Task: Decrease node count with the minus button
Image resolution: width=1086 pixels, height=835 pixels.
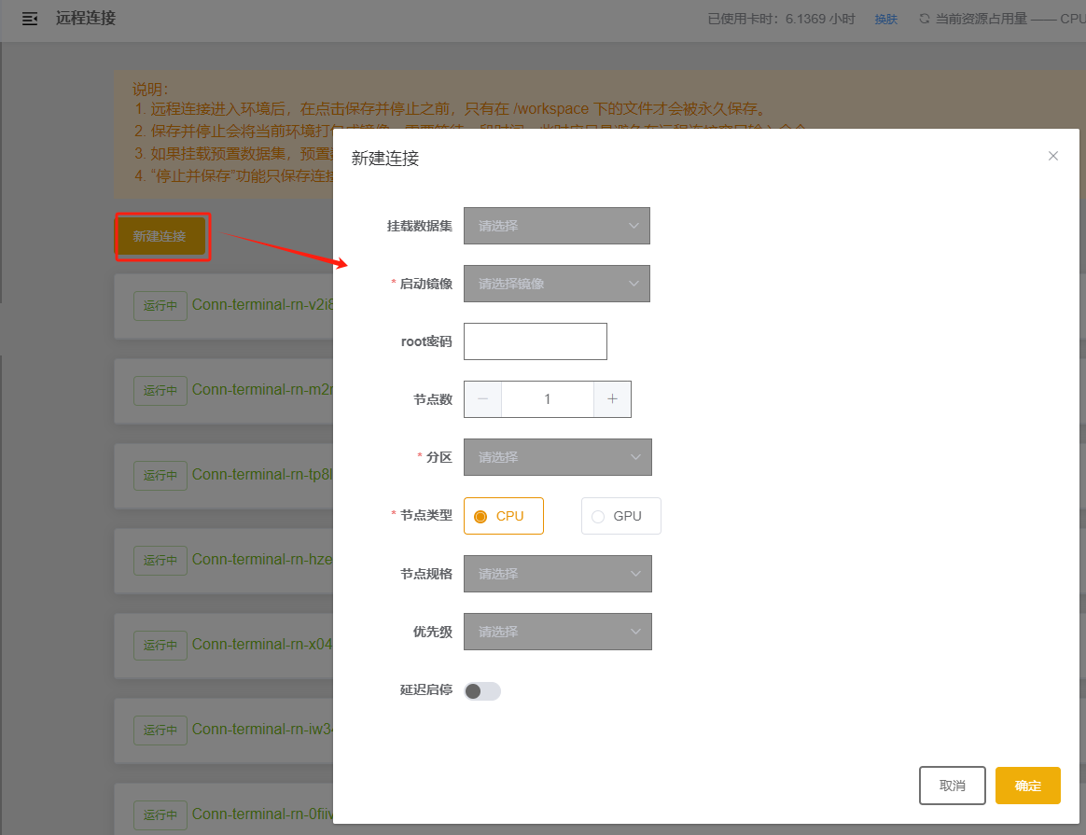Action: (x=482, y=399)
